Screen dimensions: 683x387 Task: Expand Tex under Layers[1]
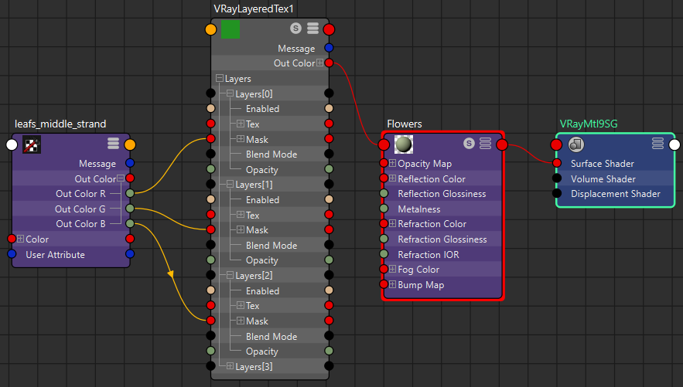[x=241, y=215]
